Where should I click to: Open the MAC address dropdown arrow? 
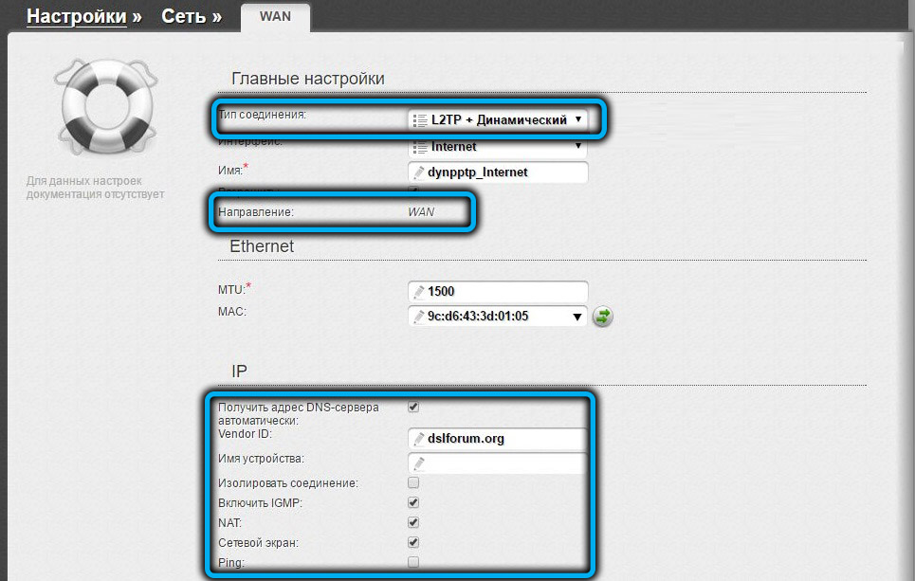click(x=576, y=317)
